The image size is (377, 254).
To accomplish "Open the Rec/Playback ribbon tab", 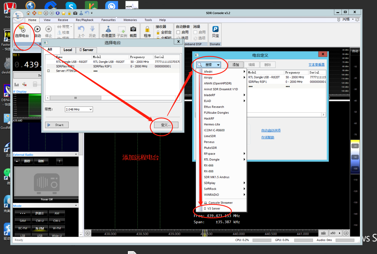I will 85,20.
